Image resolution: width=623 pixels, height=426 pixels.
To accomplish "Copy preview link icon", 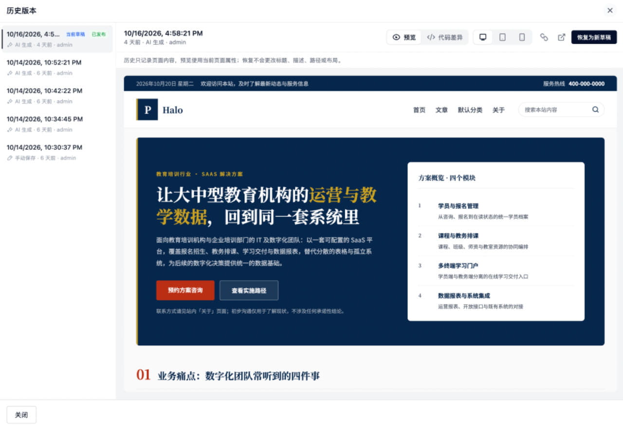I will (x=544, y=37).
